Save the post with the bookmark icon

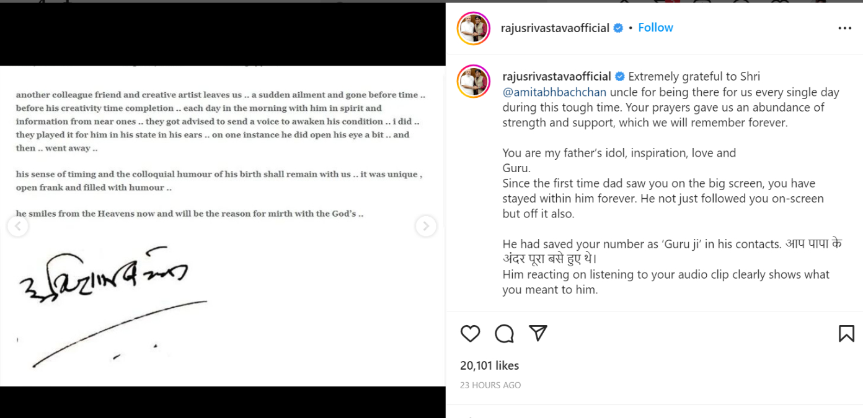point(846,334)
